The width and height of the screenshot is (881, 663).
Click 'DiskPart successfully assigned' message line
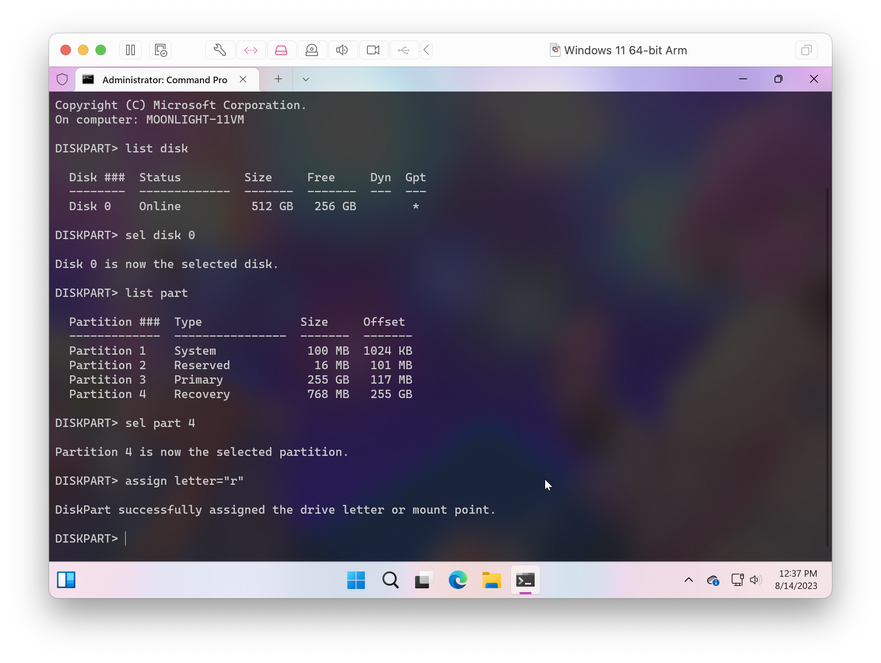[275, 510]
